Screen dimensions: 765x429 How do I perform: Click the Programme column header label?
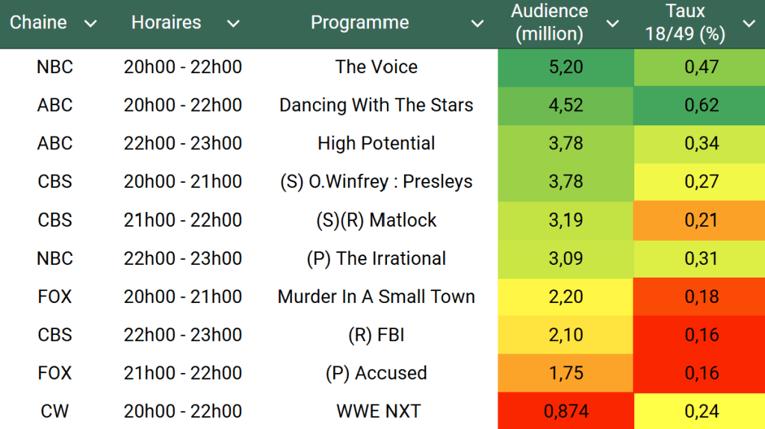(359, 23)
